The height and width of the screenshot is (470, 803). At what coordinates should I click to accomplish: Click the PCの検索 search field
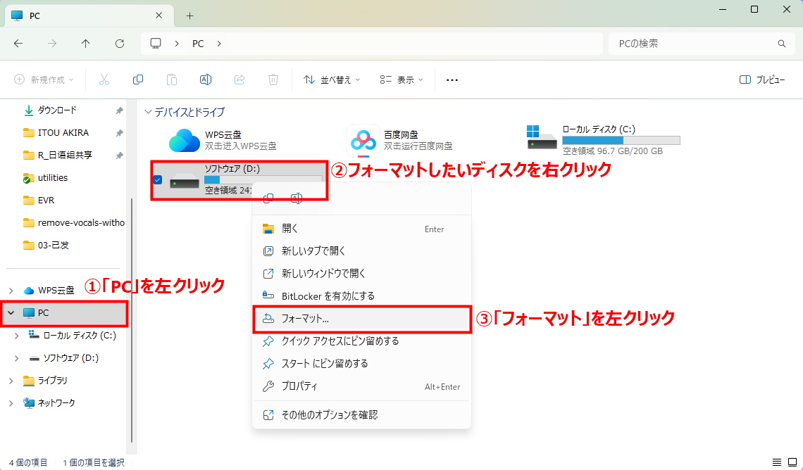click(x=701, y=43)
